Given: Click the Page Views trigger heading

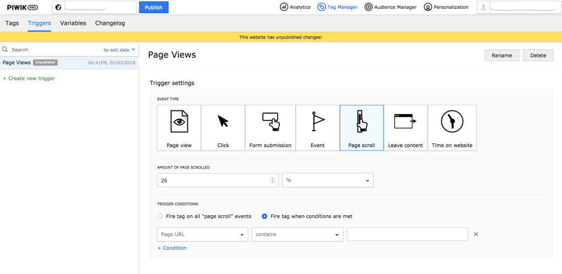Looking at the screenshot, I should coord(172,55).
